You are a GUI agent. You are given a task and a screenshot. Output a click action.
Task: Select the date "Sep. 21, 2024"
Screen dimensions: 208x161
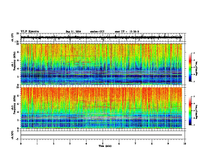73,32
